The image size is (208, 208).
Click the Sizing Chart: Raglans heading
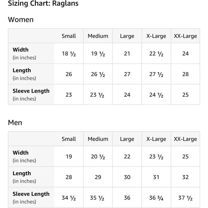point(43,4)
